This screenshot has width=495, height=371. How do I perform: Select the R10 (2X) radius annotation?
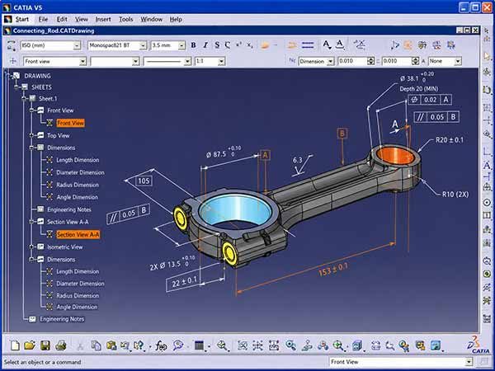(455, 195)
